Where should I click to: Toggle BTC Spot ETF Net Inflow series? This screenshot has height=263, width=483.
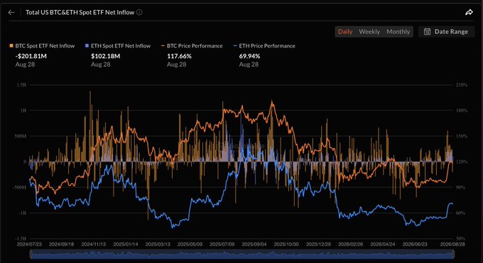[42, 46]
